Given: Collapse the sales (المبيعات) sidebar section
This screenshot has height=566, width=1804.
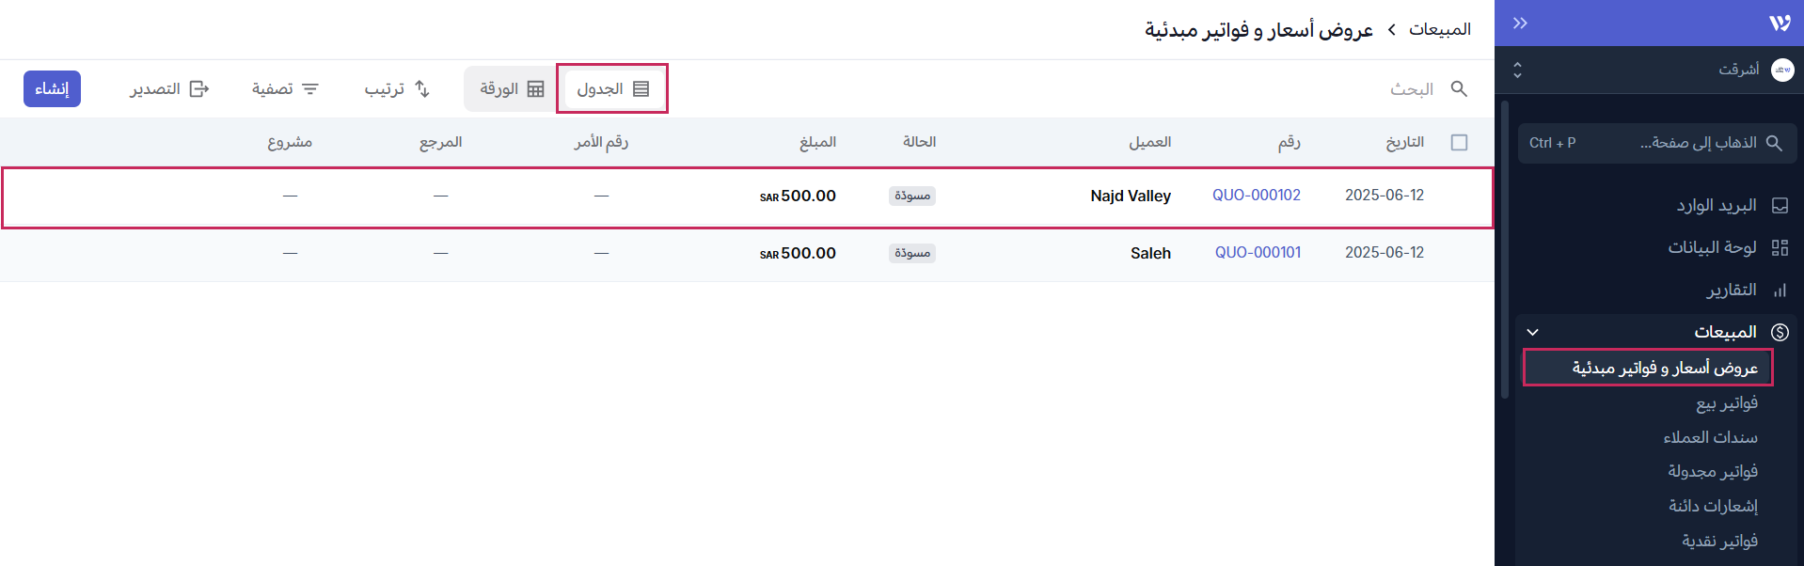Looking at the screenshot, I should coord(1532,332).
